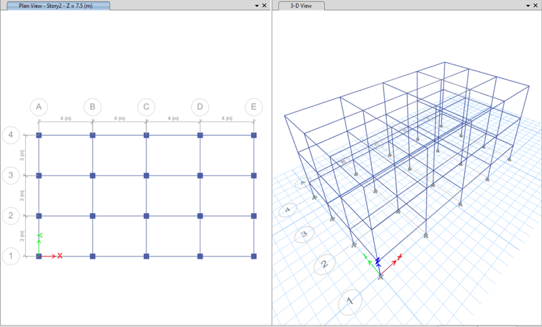Image resolution: width=542 pixels, height=327 pixels.
Task: Click the 4 (m) dimension between A and B
Action: point(66,118)
